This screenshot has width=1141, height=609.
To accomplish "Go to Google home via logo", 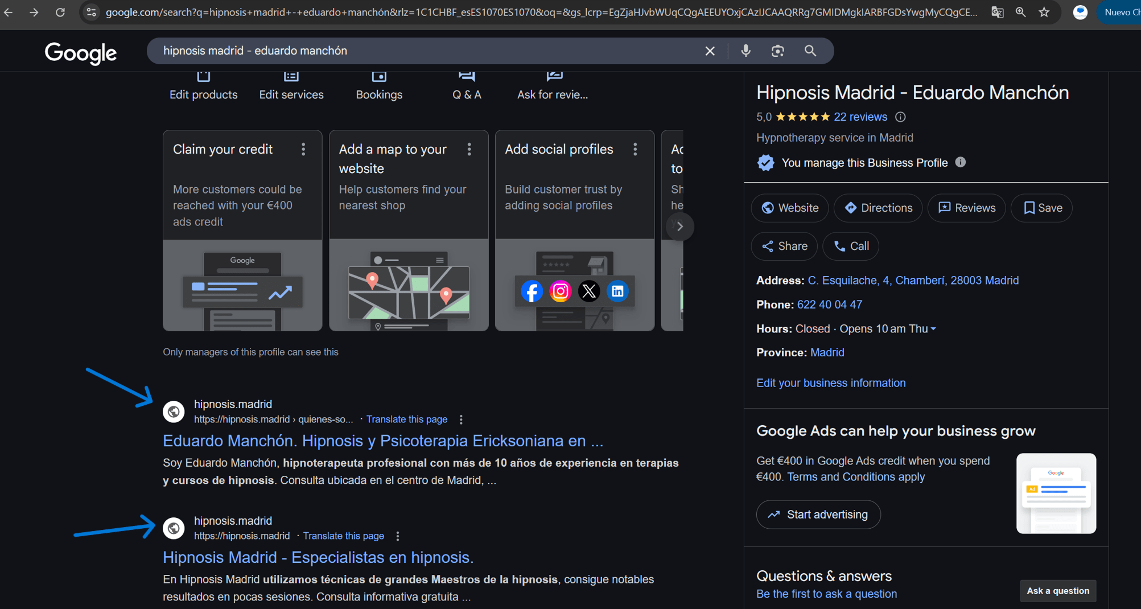I will (81, 53).
